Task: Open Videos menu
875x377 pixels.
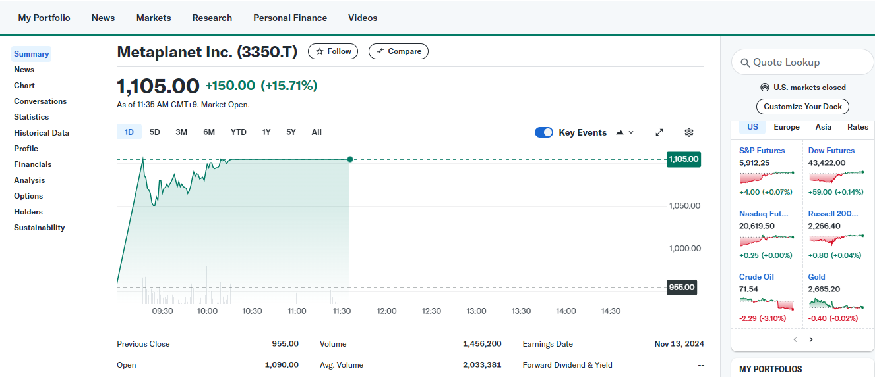Action: [x=363, y=18]
